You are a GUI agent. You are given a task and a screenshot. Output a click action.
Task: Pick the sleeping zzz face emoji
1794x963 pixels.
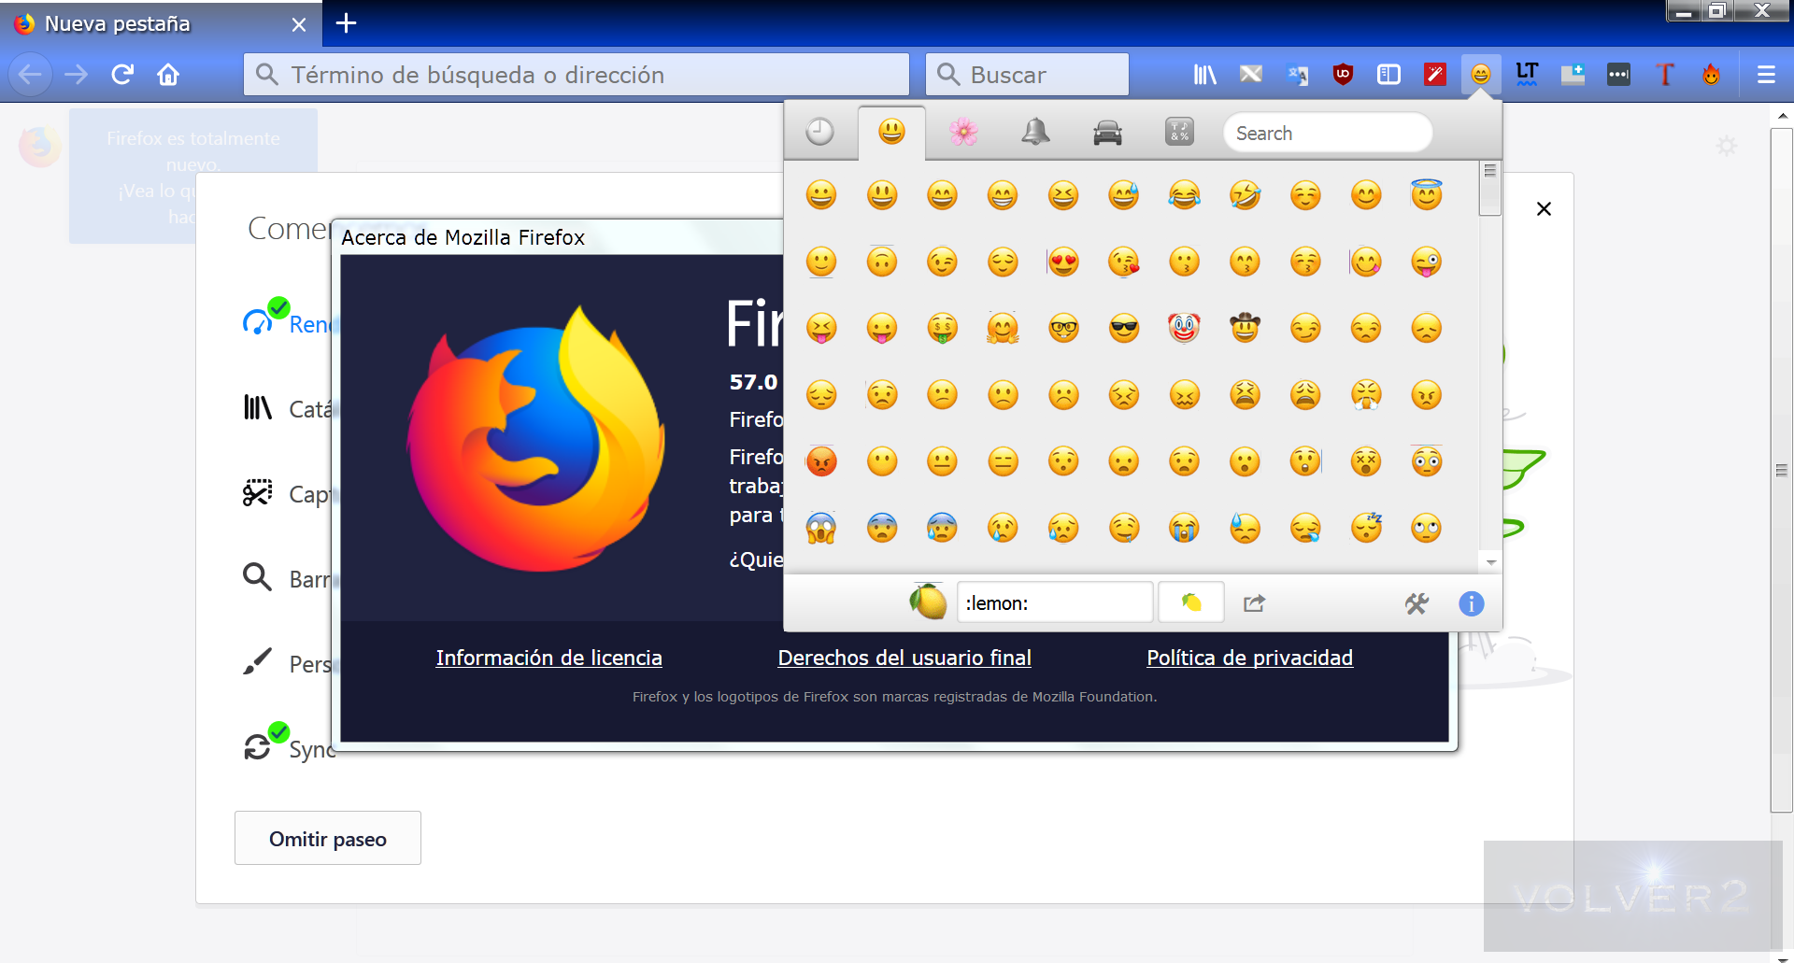[1366, 528]
